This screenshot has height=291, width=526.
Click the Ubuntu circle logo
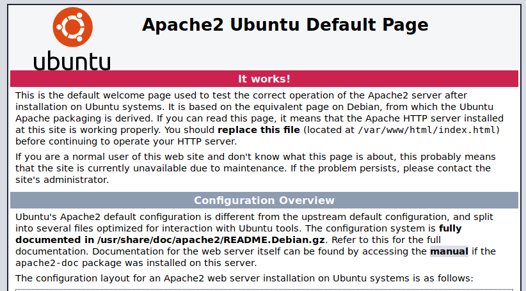[x=73, y=27]
